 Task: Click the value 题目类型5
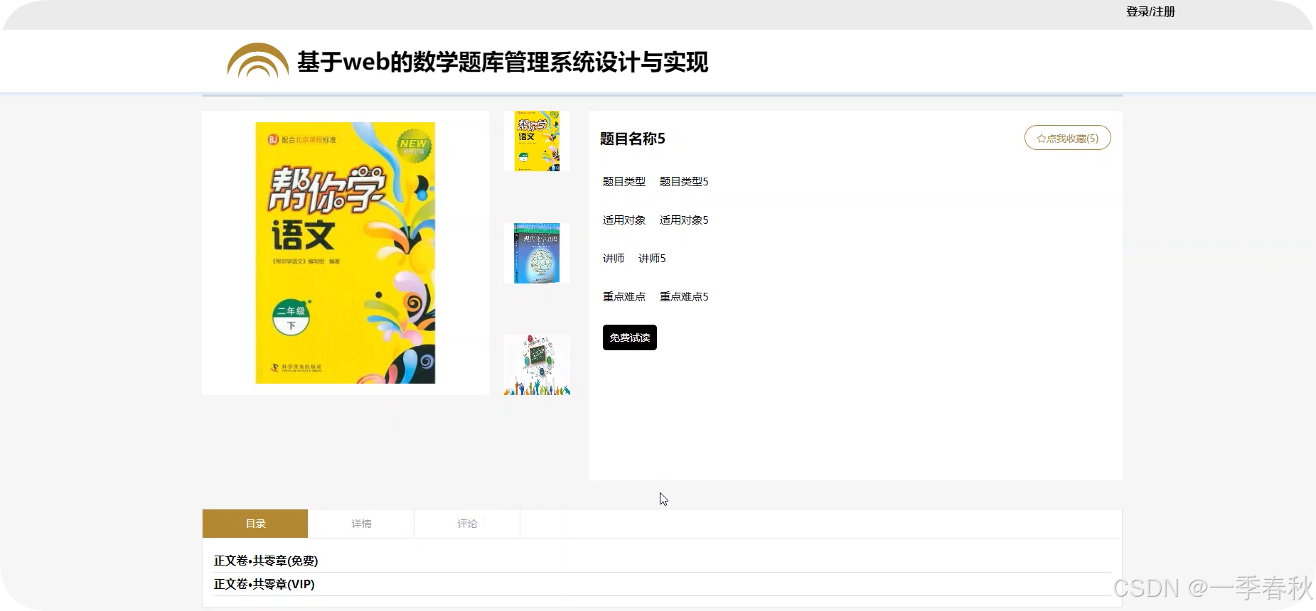click(x=684, y=181)
